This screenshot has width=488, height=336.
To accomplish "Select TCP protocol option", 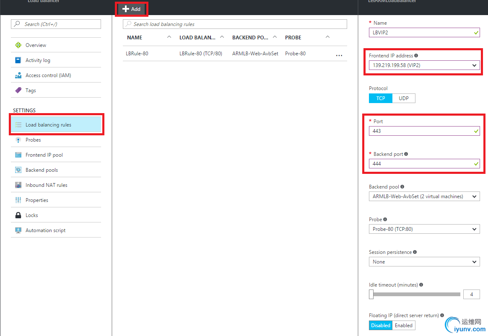I will pos(381,98).
